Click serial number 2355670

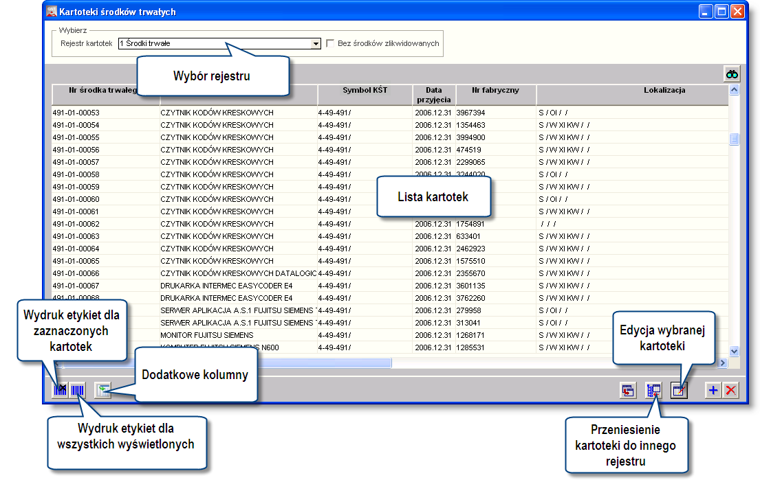pyautogui.click(x=470, y=273)
